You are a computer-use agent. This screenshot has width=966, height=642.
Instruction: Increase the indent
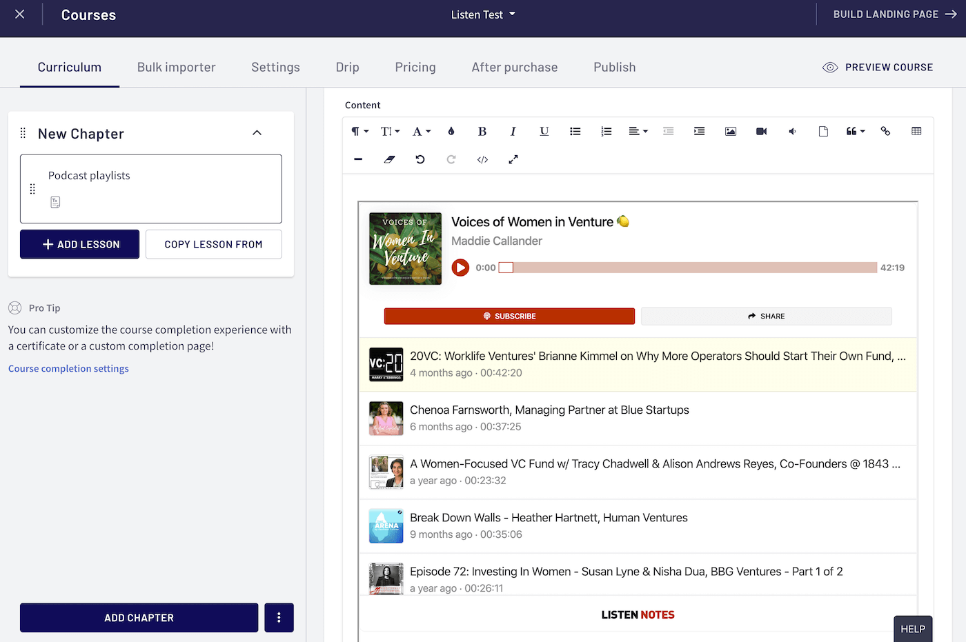point(699,132)
